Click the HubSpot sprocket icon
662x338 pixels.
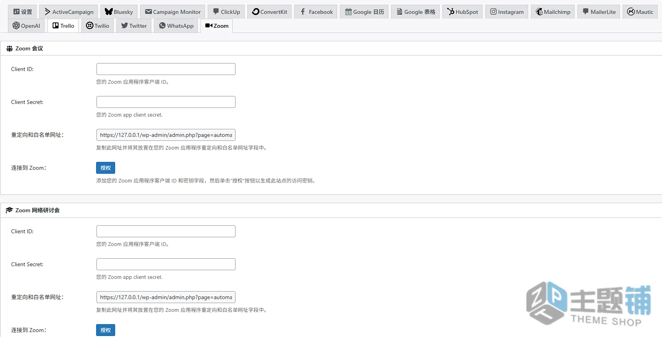pyautogui.click(x=451, y=12)
